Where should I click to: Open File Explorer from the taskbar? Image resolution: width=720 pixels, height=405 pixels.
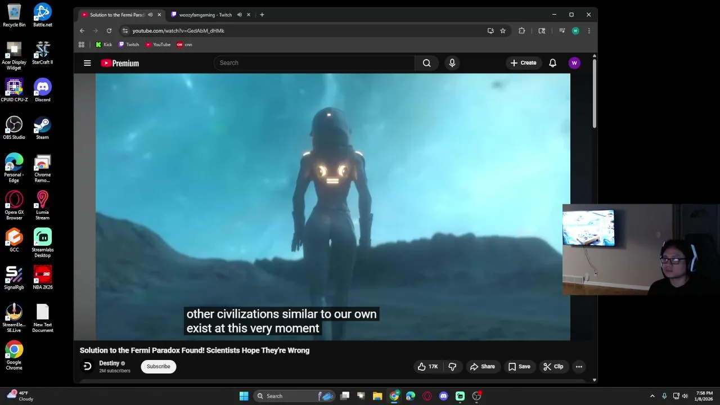(x=377, y=396)
